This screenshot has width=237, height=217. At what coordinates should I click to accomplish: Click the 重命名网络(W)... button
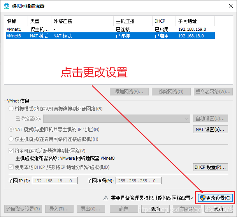(x=213, y=92)
